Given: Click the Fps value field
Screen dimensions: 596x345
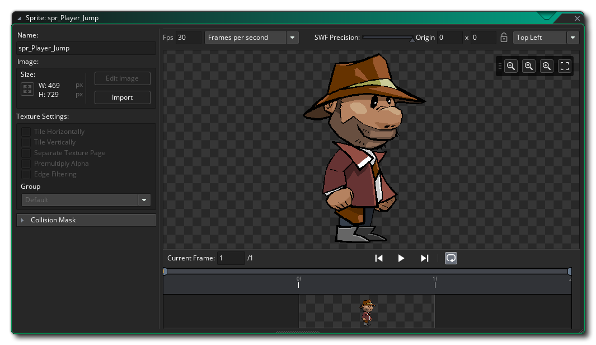Looking at the screenshot, I should point(189,38).
